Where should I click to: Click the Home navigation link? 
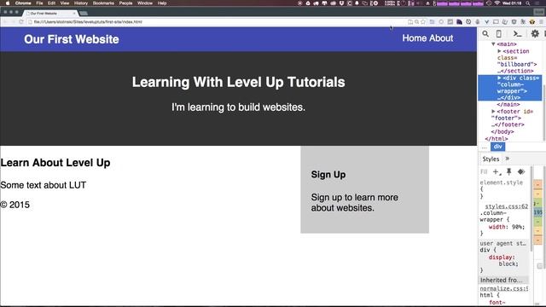[415, 38]
